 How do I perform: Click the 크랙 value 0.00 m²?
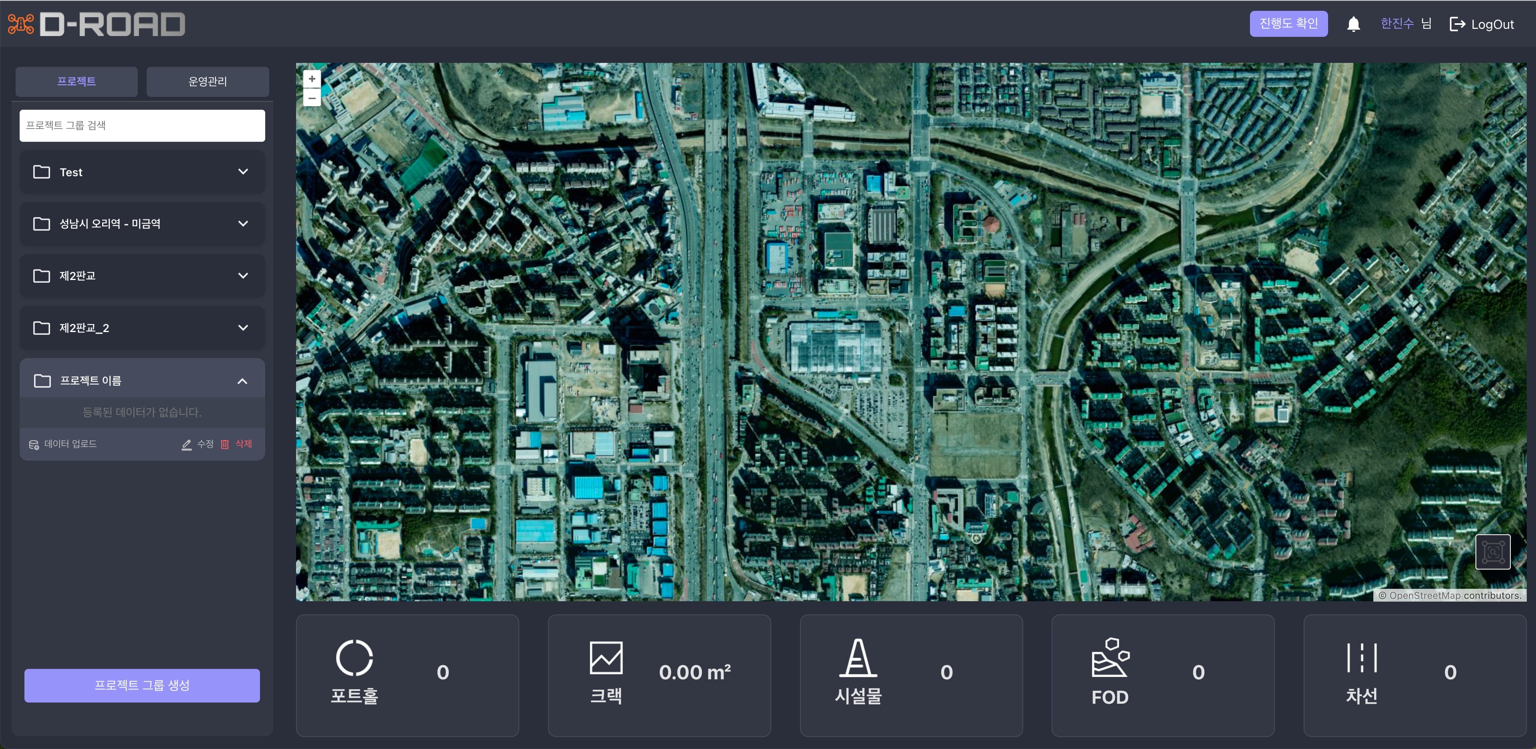[695, 672]
